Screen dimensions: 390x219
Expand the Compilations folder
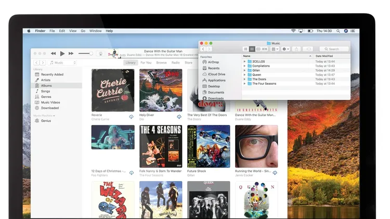pos(244,66)
